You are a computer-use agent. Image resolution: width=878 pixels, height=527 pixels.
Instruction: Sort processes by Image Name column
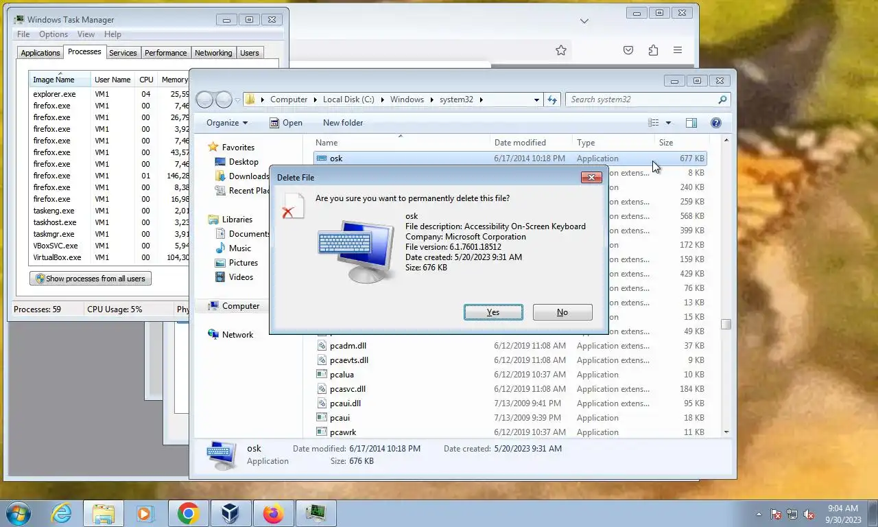[x=60, y=80]
